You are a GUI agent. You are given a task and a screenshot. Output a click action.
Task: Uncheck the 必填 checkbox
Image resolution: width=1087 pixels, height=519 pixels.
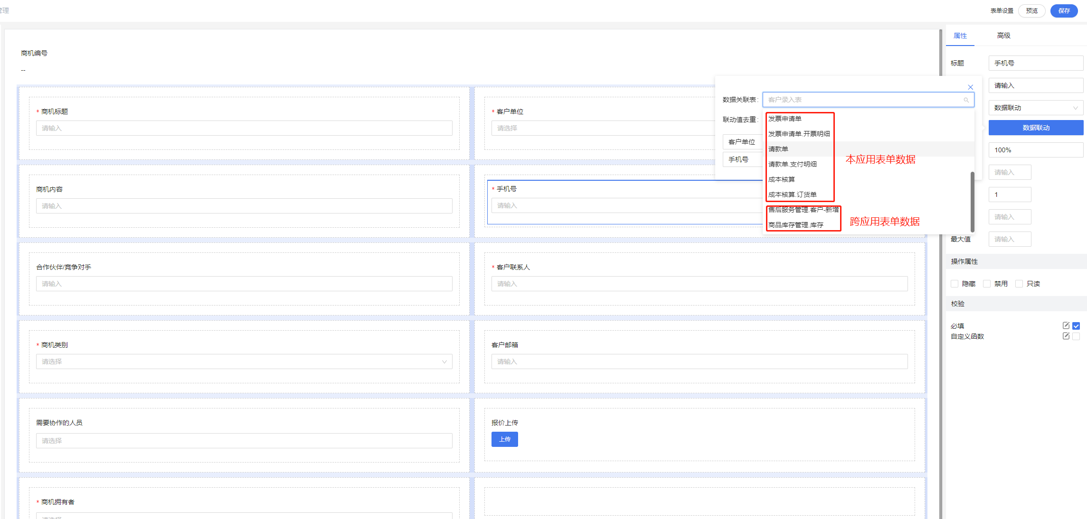click(x=1076, y=326)
